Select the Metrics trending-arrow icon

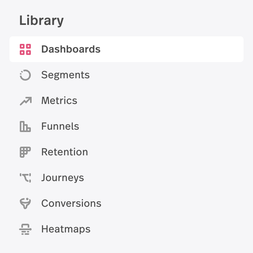26,101
